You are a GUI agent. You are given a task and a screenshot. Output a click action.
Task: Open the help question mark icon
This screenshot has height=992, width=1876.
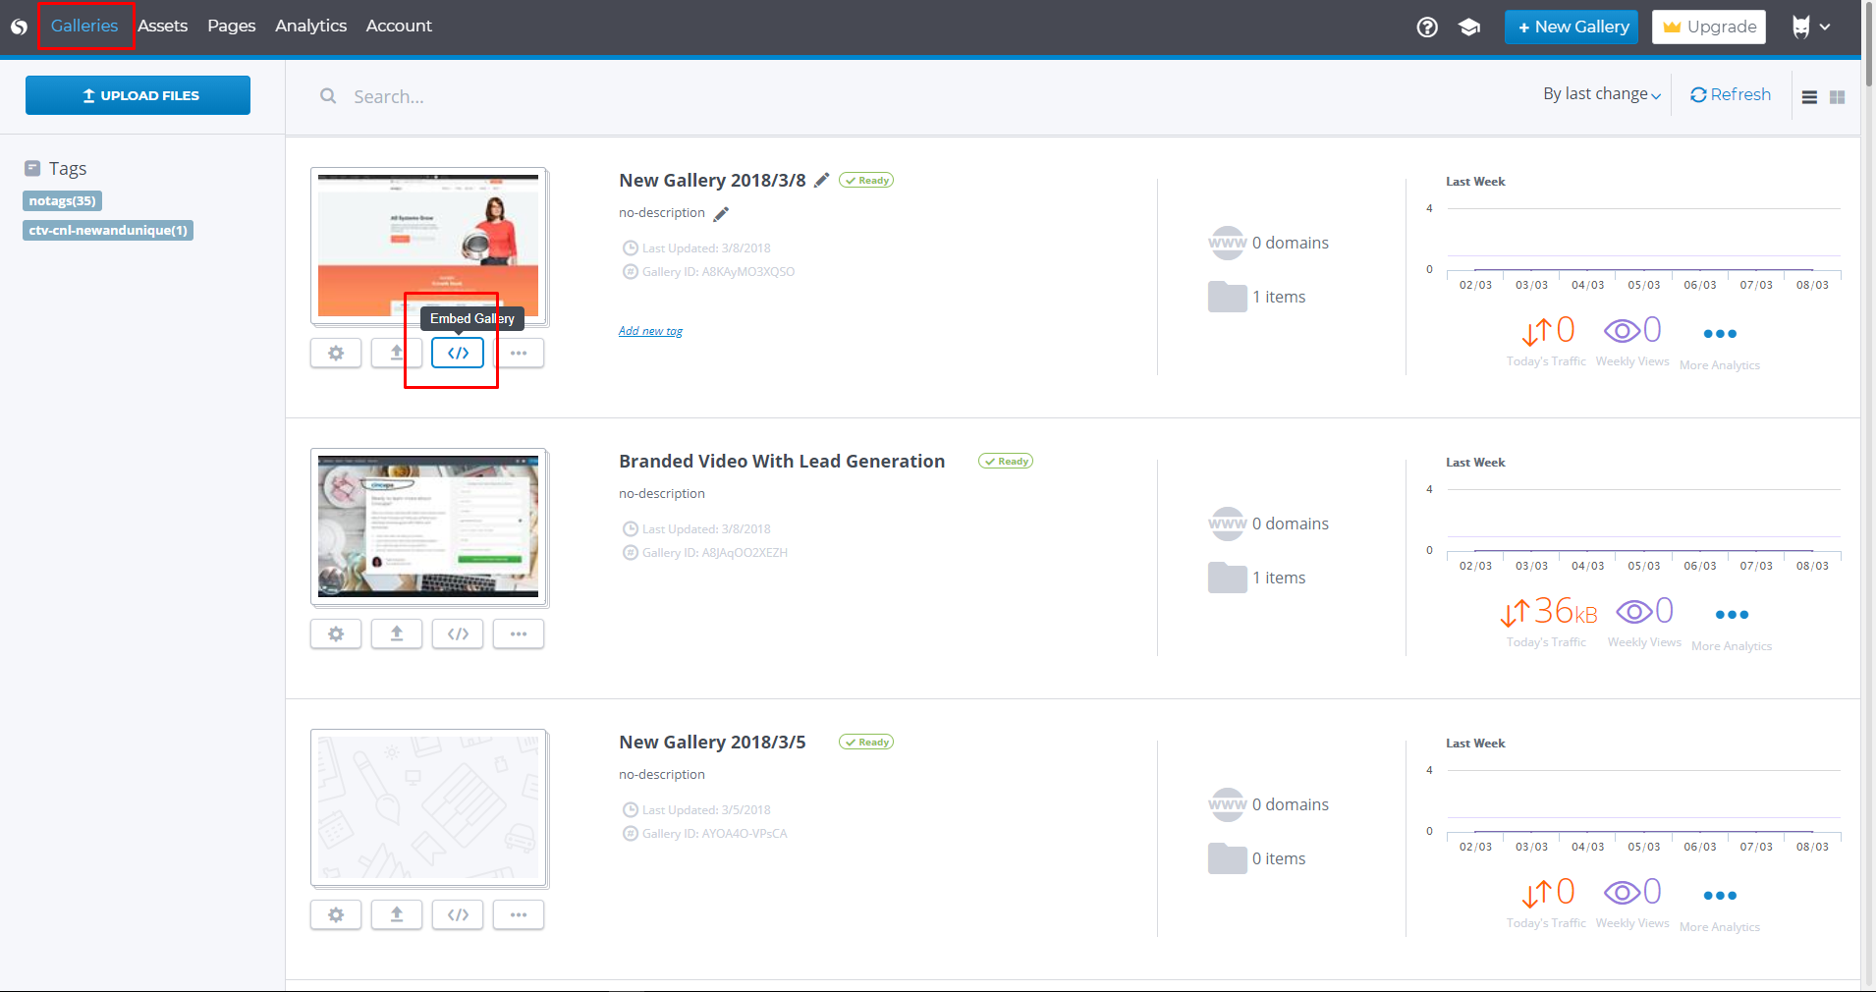coord(1427,28)
